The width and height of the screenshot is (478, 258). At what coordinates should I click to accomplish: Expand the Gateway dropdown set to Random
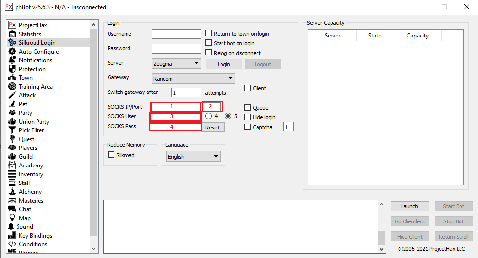point(193,78)
